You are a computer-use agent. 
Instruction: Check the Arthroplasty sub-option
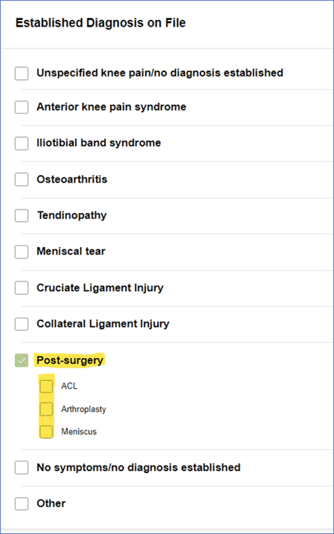click(x=47, y=409)
